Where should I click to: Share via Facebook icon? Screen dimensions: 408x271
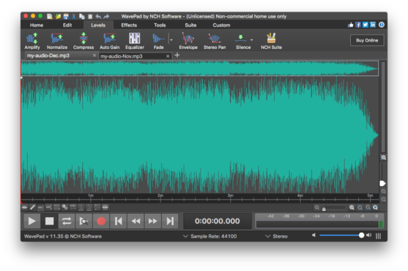click(358, 25)
